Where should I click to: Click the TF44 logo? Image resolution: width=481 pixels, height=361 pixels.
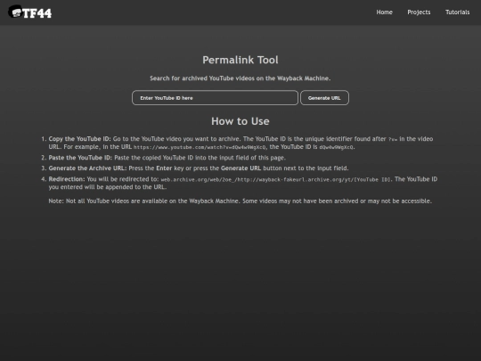(29, 12)
